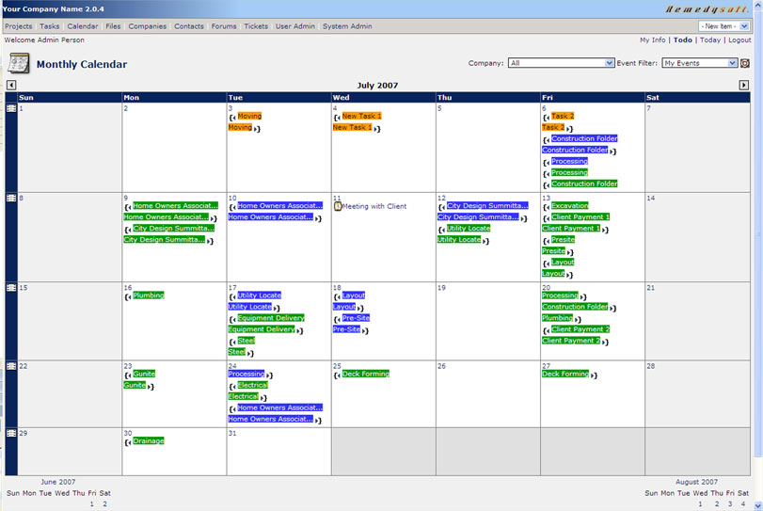Expand the Event Filter dropdown
Screen dimensions: 763x511
click(x=699, y=63)
